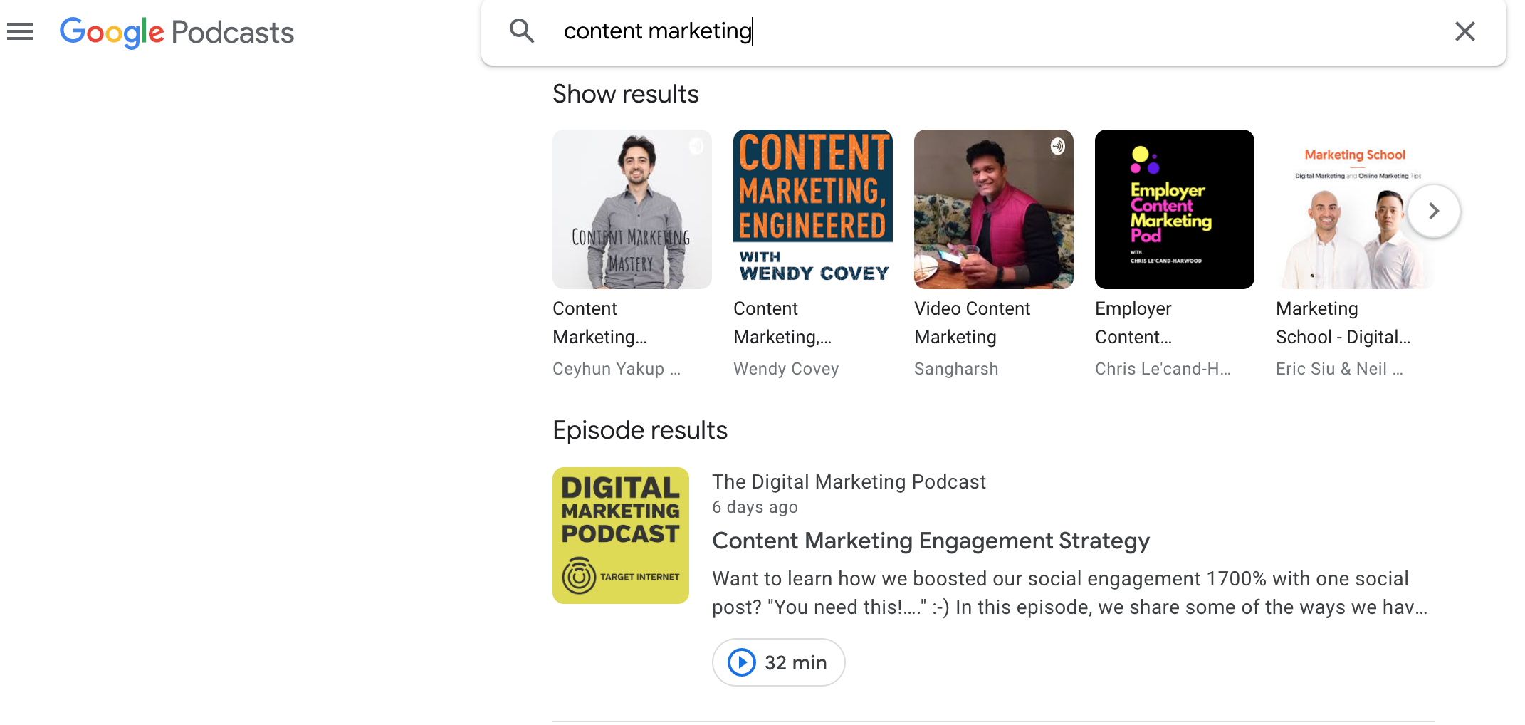The height and width of the screenshot is (725, 1525).
Task: Click the 'Show results' heading
Action: 625,94
